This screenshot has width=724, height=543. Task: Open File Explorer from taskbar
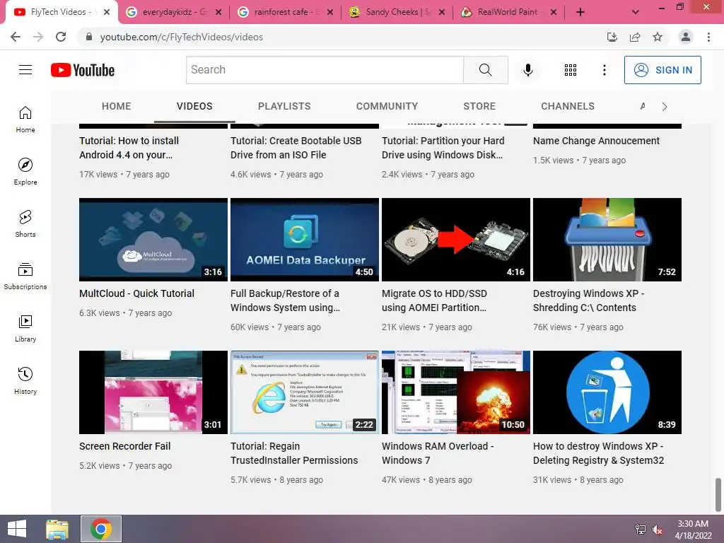point(57,529)
